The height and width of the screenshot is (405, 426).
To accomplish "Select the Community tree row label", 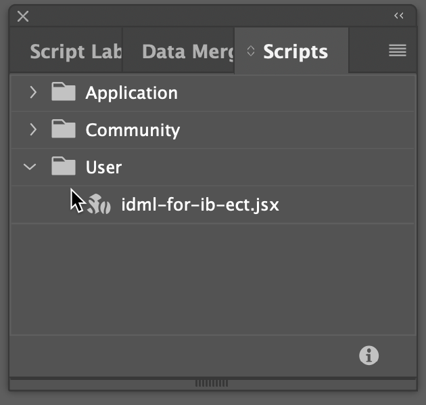I will [133, 129].
